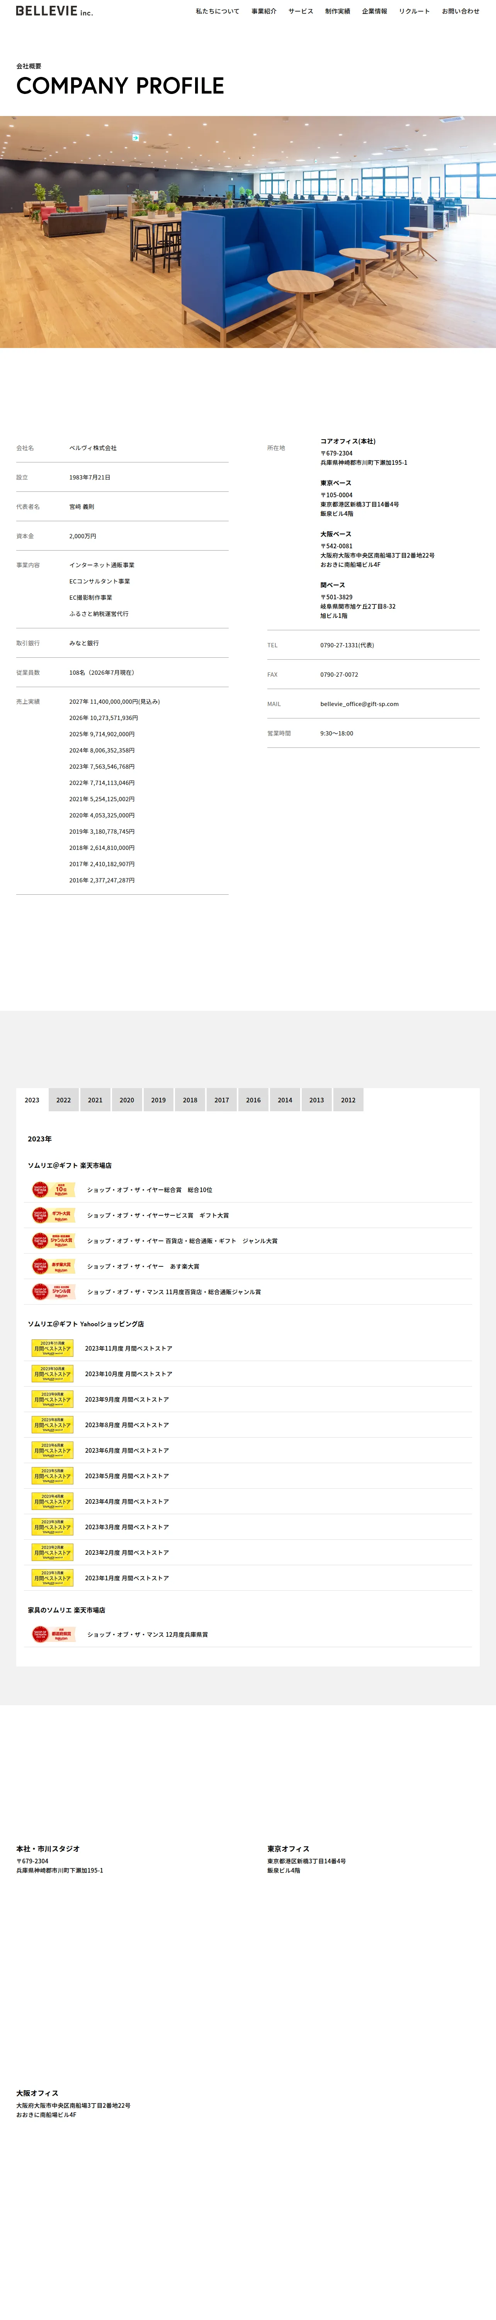
Task: Open the 2019 awards tab
Action: coord(158,1100)
